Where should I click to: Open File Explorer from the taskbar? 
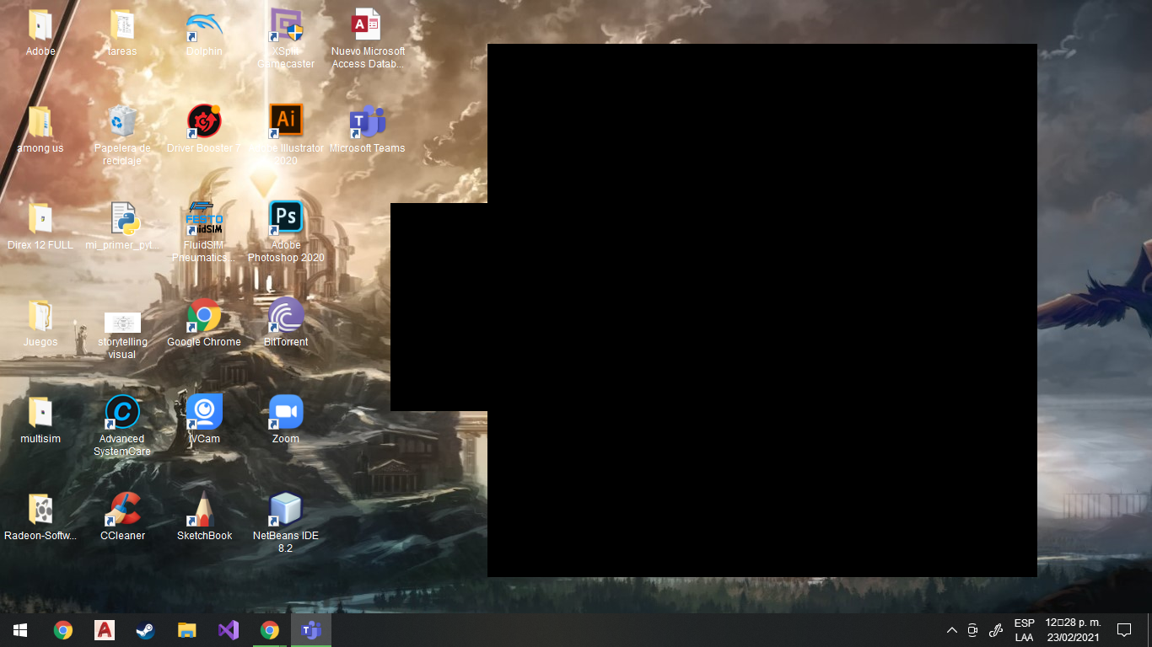pos(187,630)
